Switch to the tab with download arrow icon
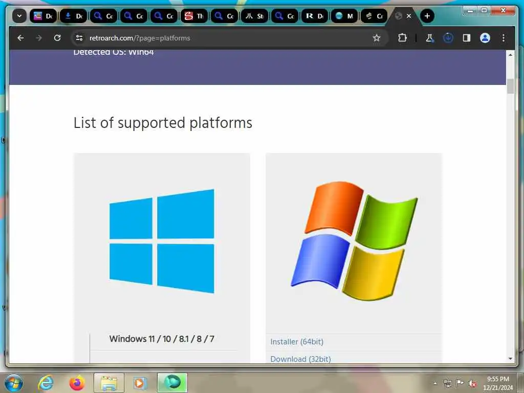Viewport: 524px width, 393px height. 74,16
